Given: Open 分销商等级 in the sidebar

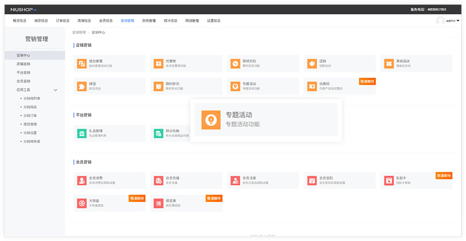Looking at the screenshot, I should click(32, 142).
